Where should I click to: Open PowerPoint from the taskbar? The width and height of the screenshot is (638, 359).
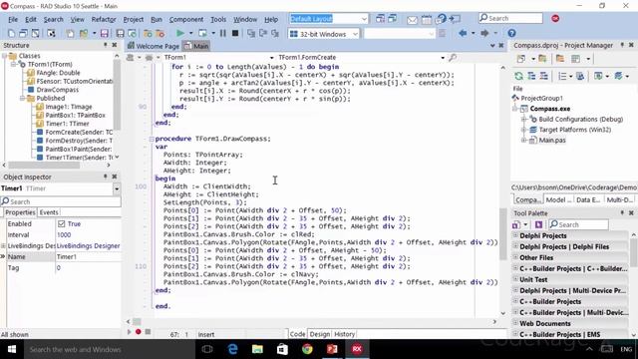tap(332, 349)
